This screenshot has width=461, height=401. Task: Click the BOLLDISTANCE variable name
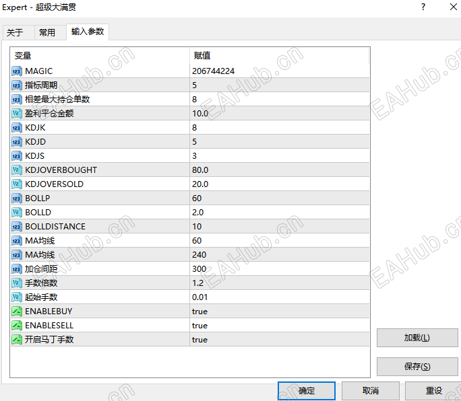(x=55, y=227)
